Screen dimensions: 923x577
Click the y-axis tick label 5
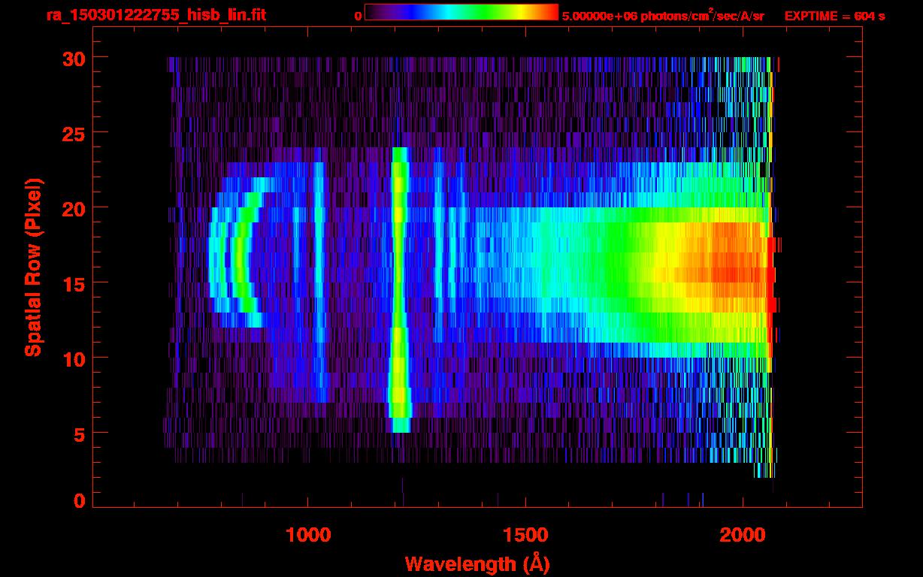pos(80,434)
